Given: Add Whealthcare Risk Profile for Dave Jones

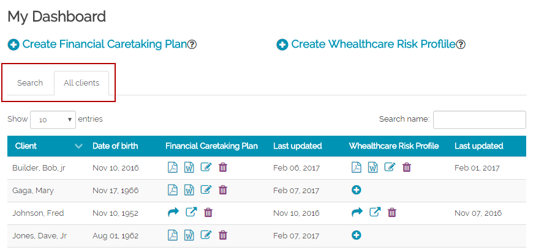Looking at the screenshot, I should (357, 235).
